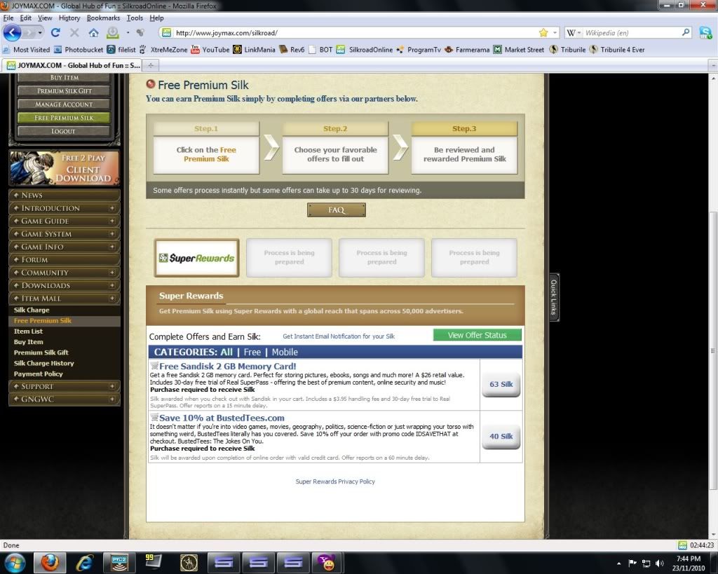
Task: Click the Firefox back navigation arrow
Action: pyautogui.click(x=13, y=32)
